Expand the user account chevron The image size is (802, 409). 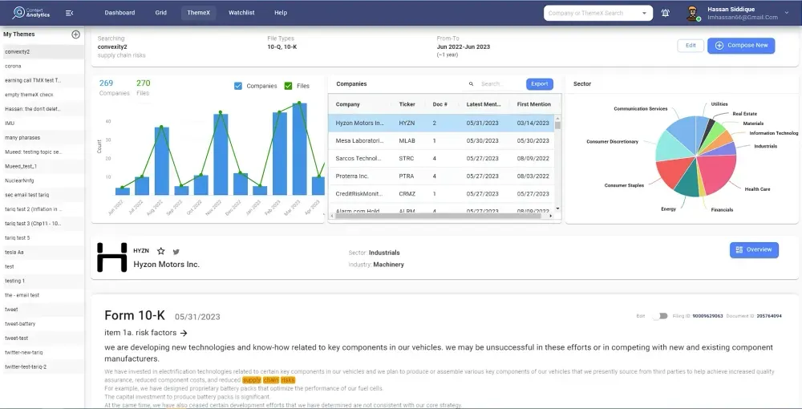787,13
